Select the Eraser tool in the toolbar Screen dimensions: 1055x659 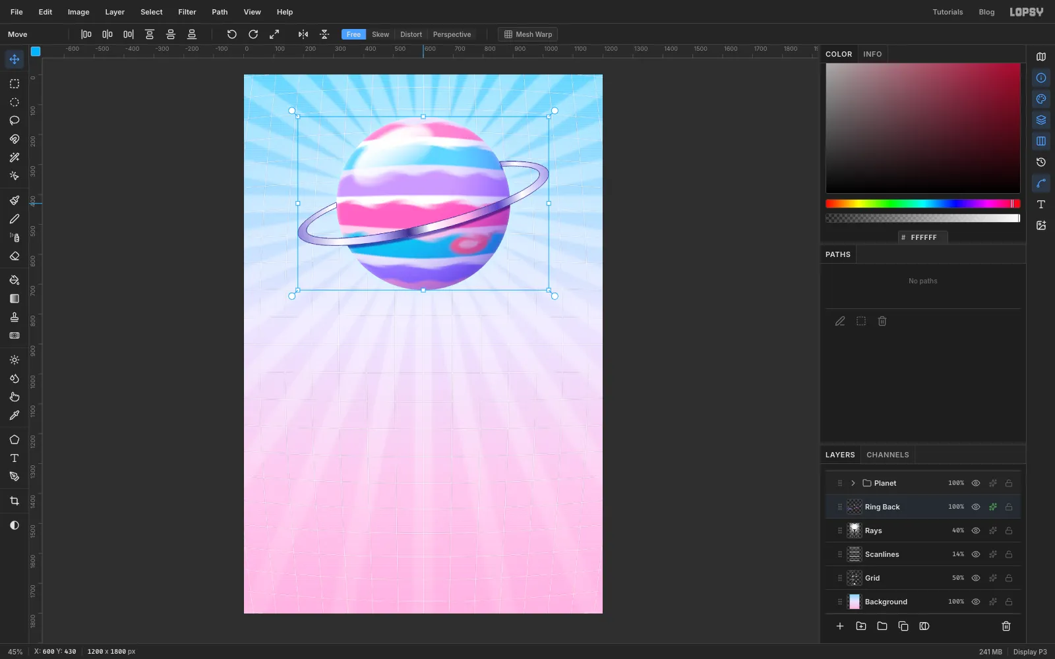15,256
